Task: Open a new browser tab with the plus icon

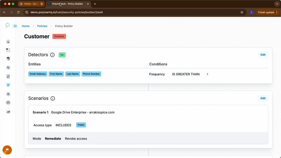Action: click(95, 4)
